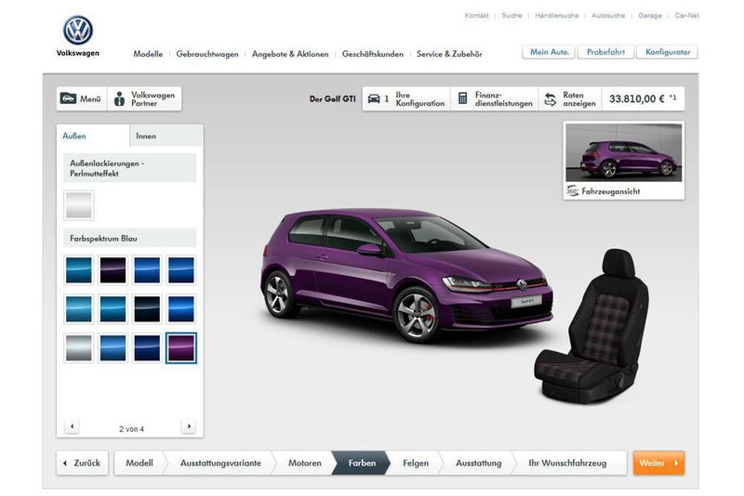
Task: Open Gebrauchtwagen in main navigation
Action: point(207,54)
